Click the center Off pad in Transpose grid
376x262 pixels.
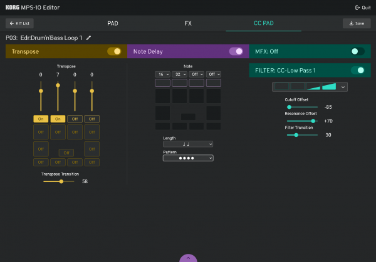(66, 152)
